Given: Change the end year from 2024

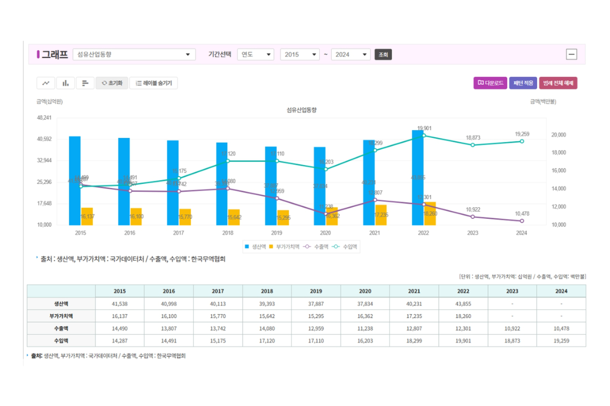Looking at the screenshot, I should point(350,54).
